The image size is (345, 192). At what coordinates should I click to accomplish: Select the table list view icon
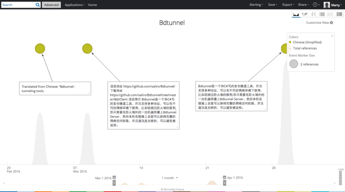[x=322, y=15]
